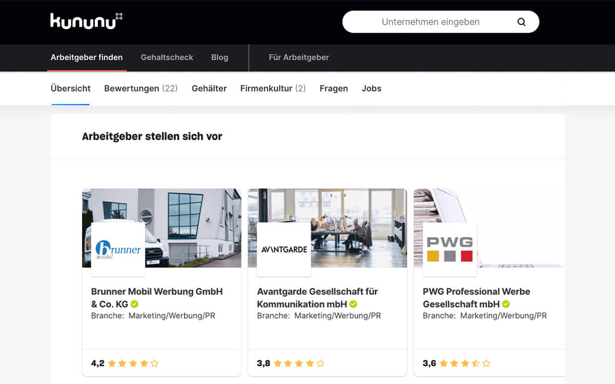The height and width of the screenshot is (384, 615).
Task: Open the Für Arbeitgeber section
Action: click(299, 57)
